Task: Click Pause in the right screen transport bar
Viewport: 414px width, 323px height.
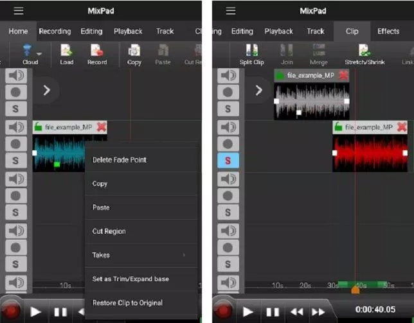Action: click(x=273, y=312)
